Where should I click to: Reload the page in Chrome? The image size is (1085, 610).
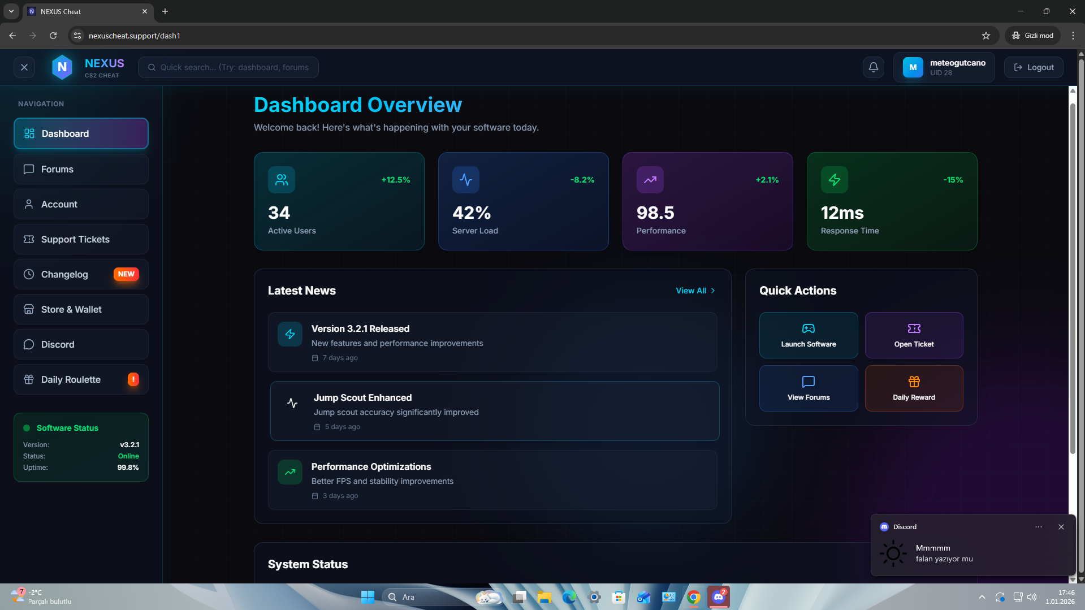tap(53, 36)
